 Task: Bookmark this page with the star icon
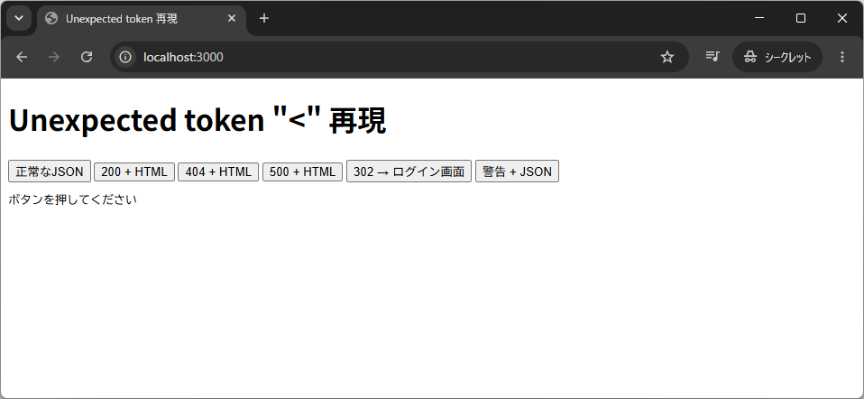coord(667,57)
